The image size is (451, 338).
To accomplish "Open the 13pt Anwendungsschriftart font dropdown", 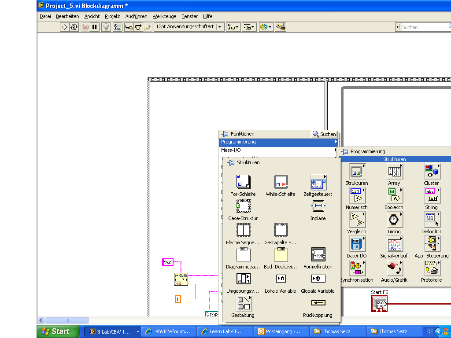I will [189, 27].
